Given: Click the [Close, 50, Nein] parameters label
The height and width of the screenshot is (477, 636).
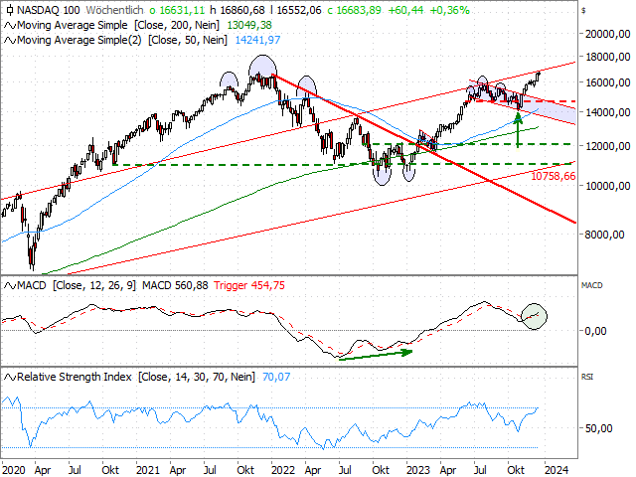Looking at the screenshot, I should pyautogui.click(x=188, y=40).
